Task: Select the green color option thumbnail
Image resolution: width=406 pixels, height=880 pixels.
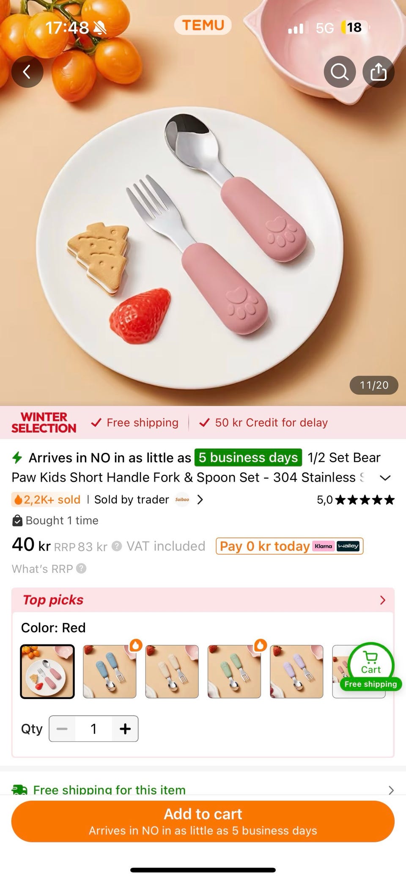Action: [x=234, y=671]
